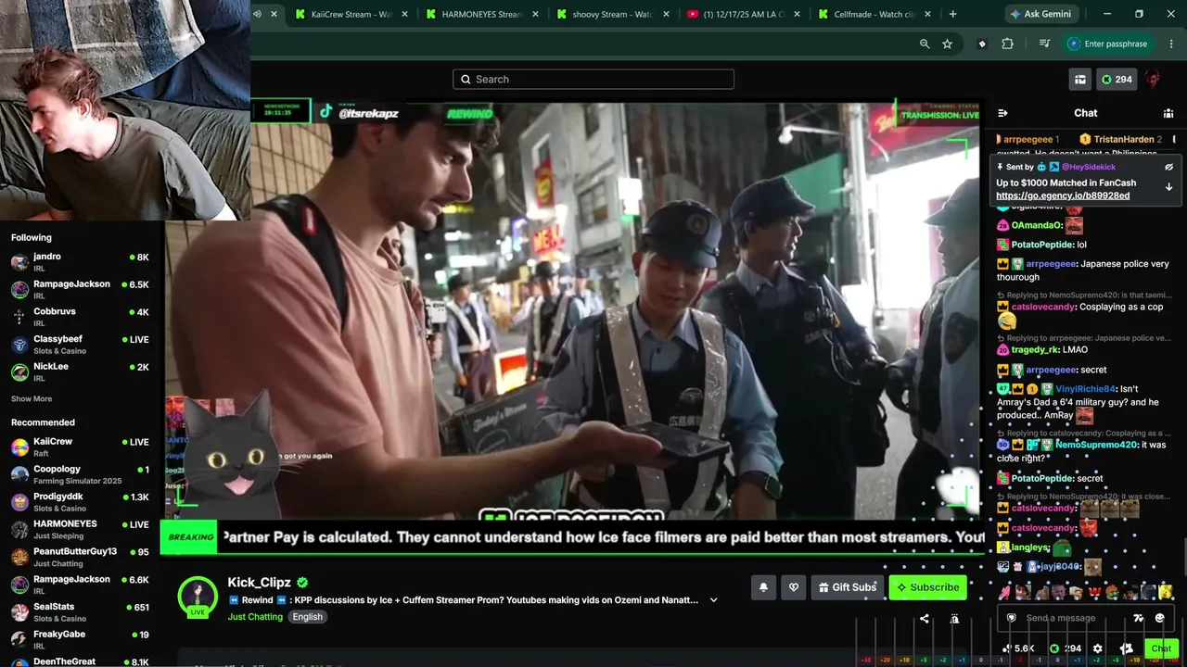Expand the Following list with Show More
Viewport: 1187px width, 667px height.
32,399
